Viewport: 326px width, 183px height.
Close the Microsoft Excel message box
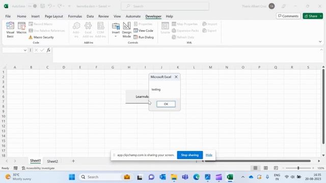176,77
